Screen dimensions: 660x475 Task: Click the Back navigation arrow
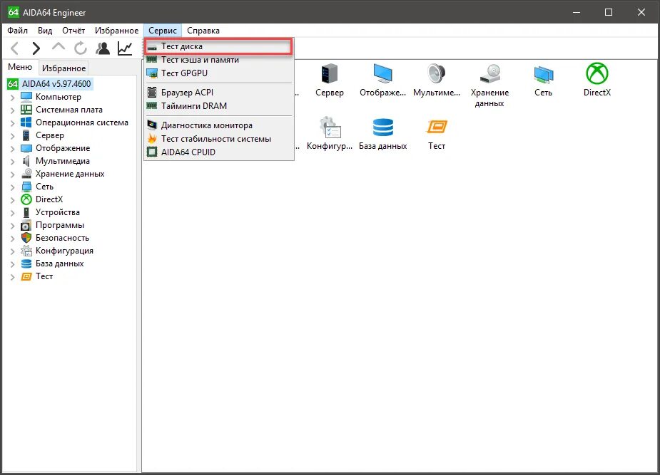click(x=15, y=48)
